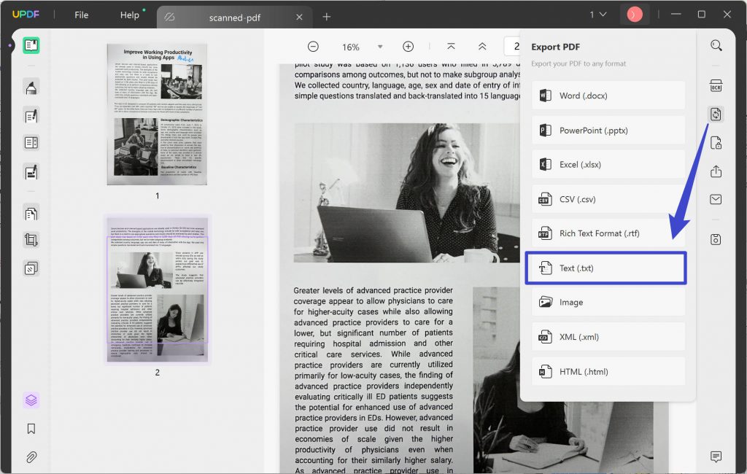Toggle the Export PDF convert icon
Screen dimensions: 747x474
[x=716, y=114]
